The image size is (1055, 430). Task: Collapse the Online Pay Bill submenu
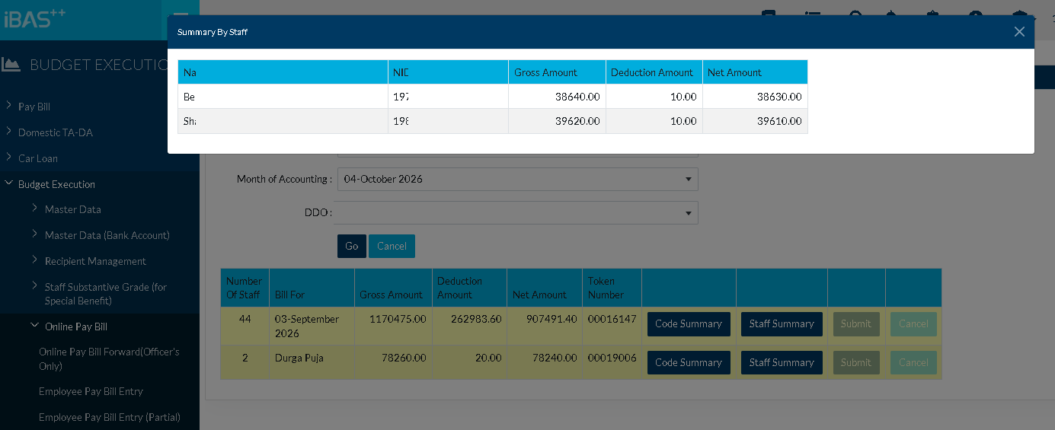click(x=35, y=326)
